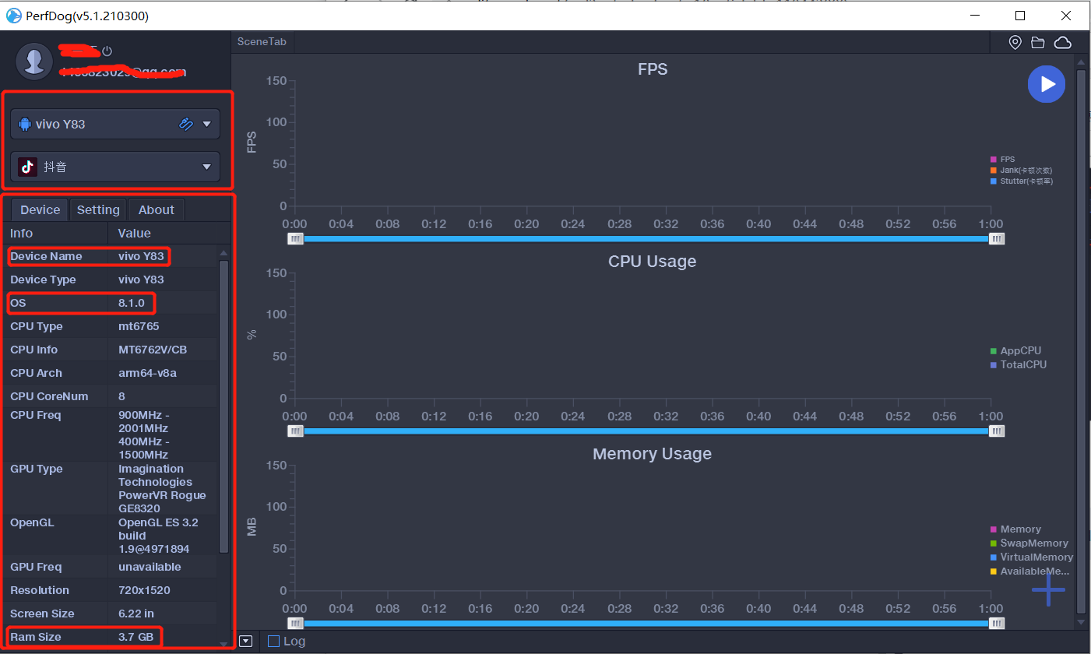Click the left handle of the CPU Usage range slider
Viewport: 1091px width, 654px height.
(295, 431)
